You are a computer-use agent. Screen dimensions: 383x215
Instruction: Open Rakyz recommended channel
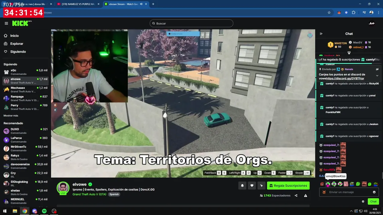tap(25, 157)
